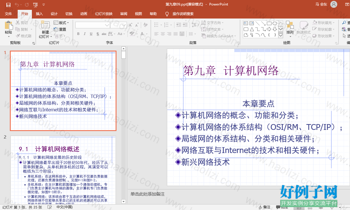Click the Save icon in quick access toolbar
Image resolution: width=350 pixels, height=210 pixels.
point(8,5)
